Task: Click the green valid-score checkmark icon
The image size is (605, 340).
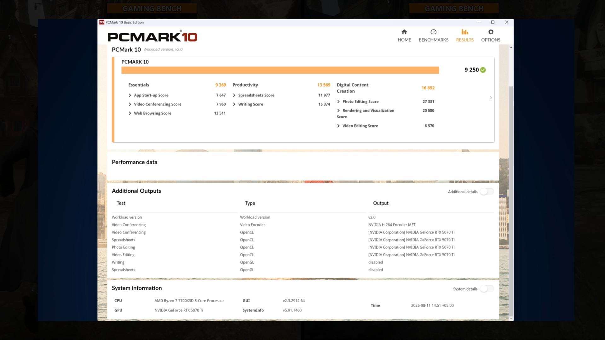Action: (483, 70)
